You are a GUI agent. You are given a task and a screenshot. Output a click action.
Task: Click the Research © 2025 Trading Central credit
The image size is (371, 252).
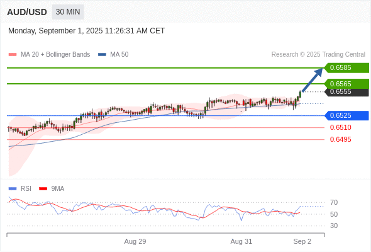[x=318, y=55]
